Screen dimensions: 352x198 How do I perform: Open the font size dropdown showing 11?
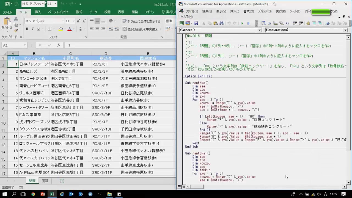pyautogui.click(x=73, y=21)
